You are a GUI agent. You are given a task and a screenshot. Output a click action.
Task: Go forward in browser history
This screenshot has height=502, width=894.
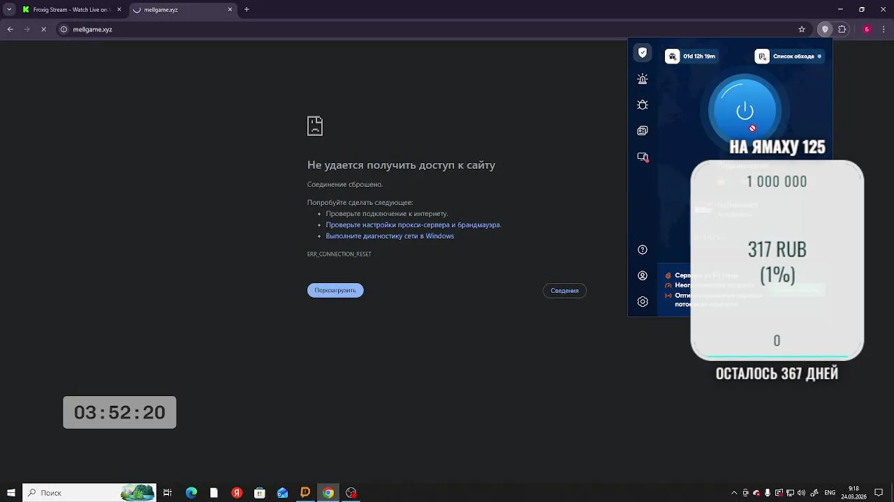pos(27,29)
